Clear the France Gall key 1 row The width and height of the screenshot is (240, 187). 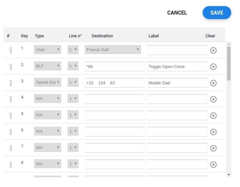[213, 50]
